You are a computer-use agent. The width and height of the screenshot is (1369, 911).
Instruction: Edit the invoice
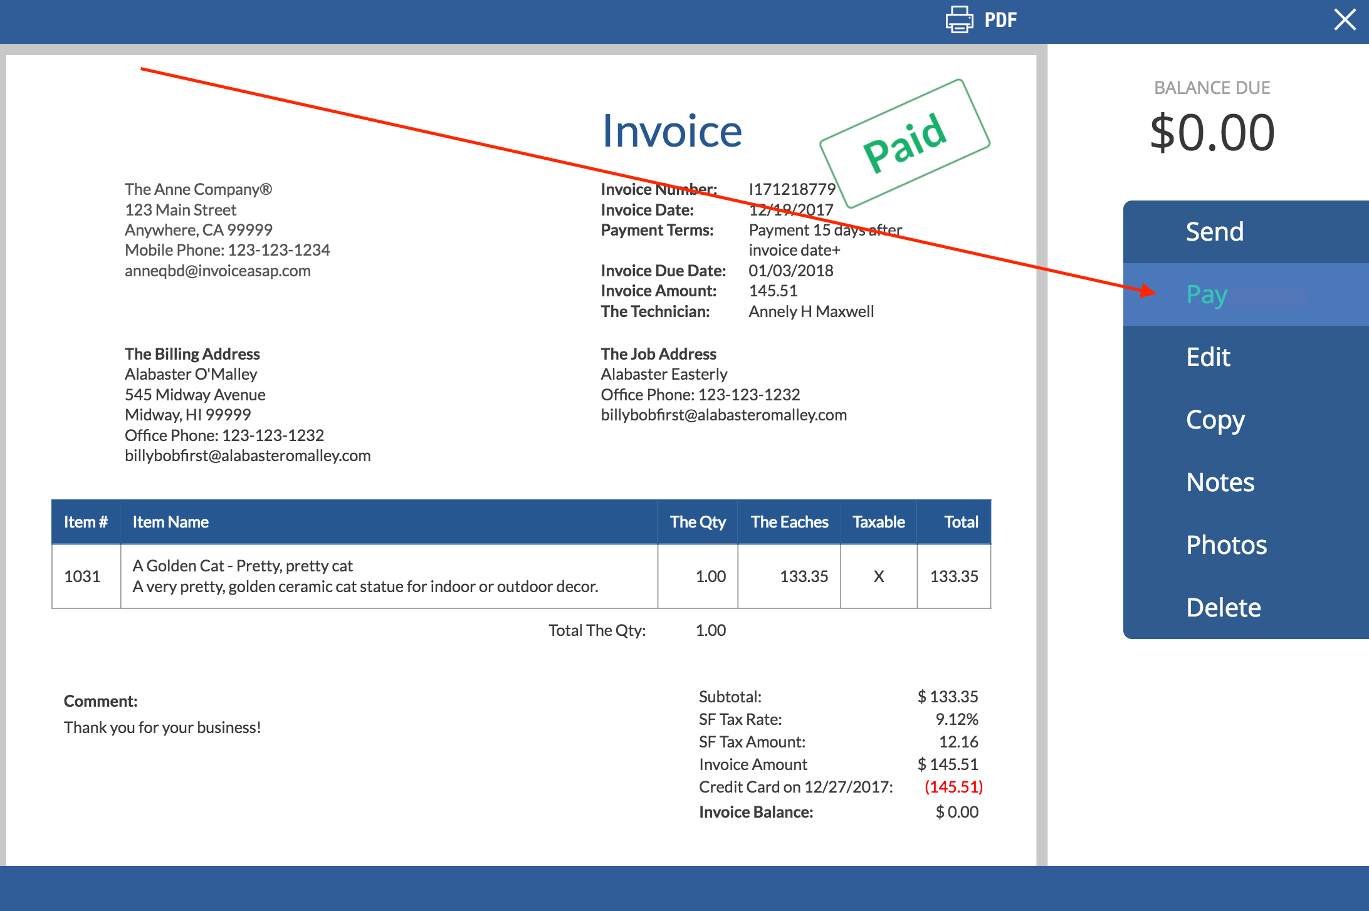pos(1207,357)
